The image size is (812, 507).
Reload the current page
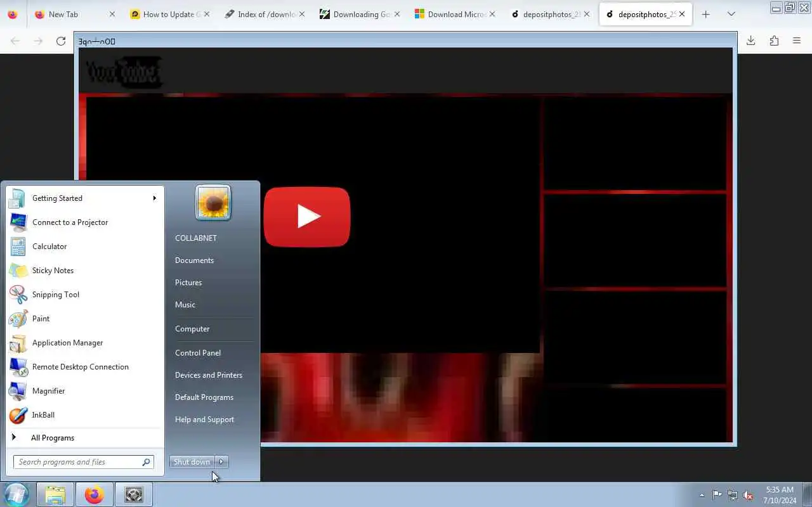pos(61,41)
